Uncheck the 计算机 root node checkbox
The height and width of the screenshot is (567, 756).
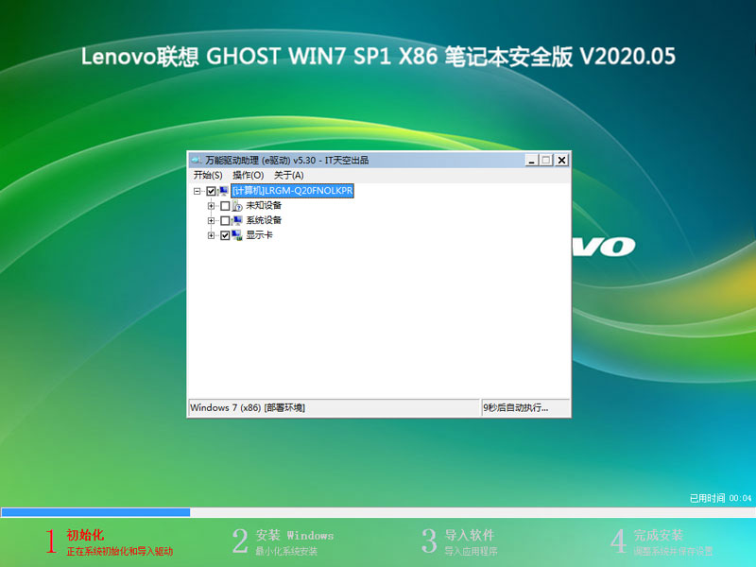[x=210, y=191]
